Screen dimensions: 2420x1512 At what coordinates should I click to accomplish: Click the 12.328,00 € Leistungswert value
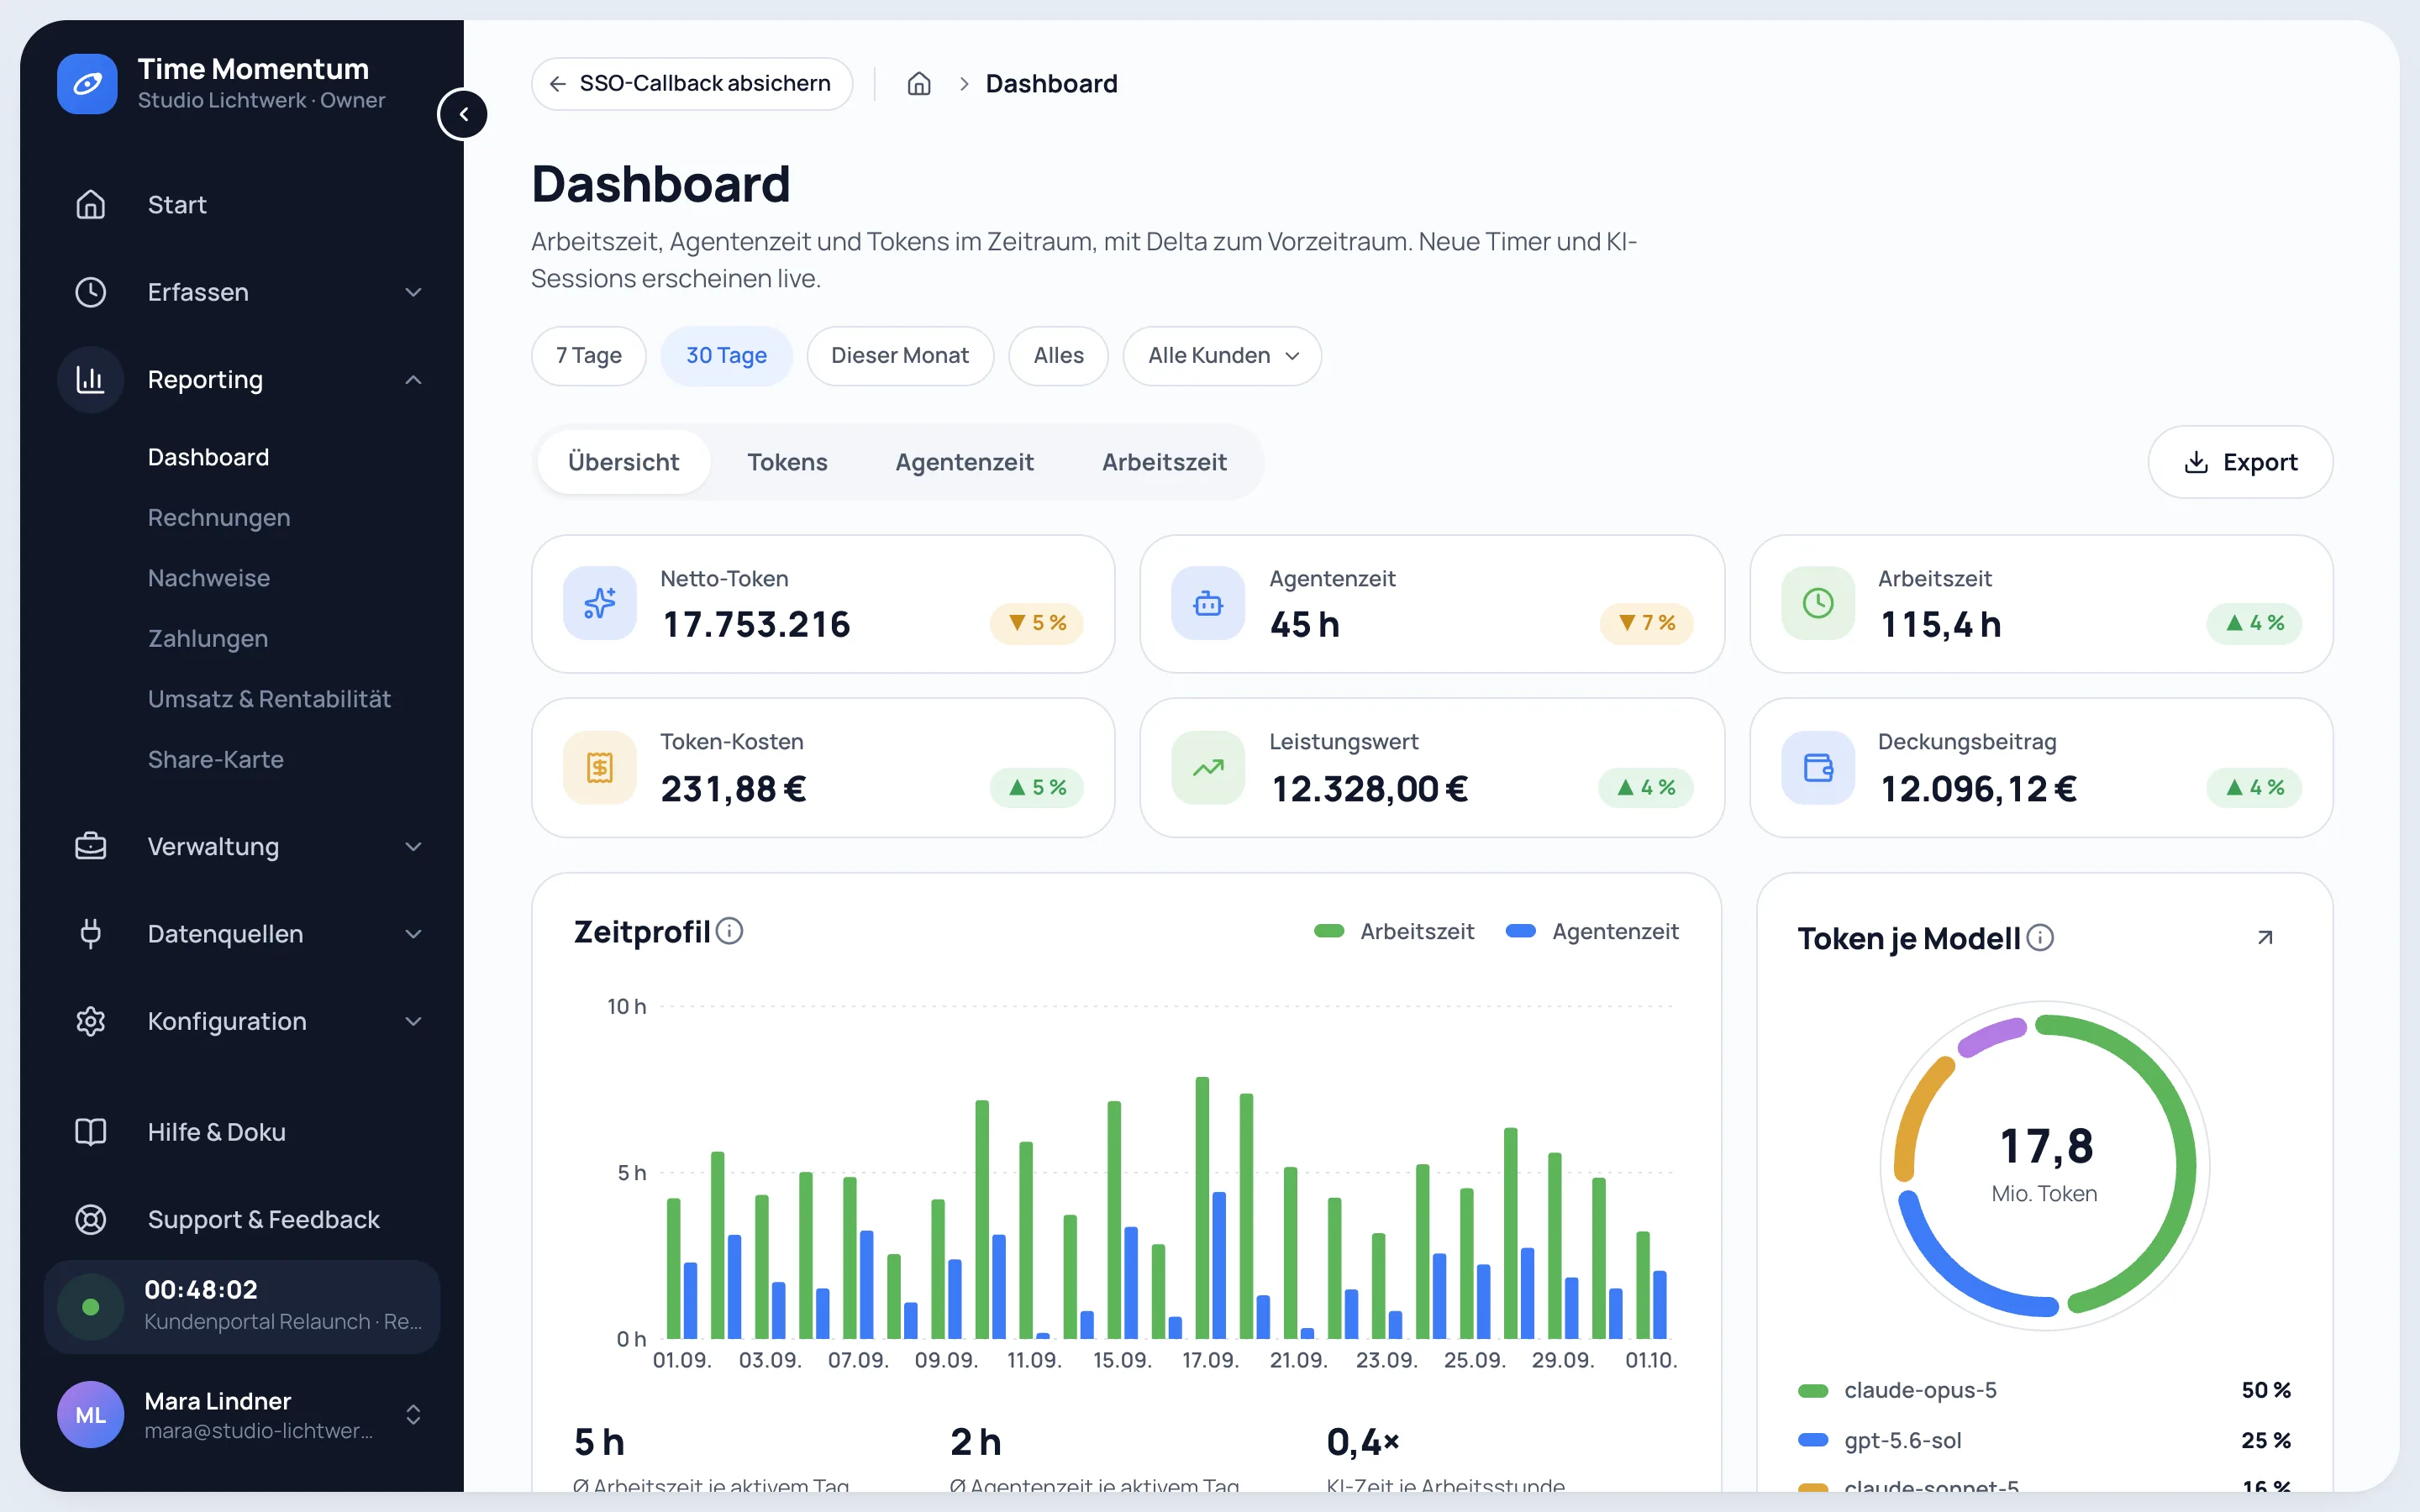pos(1369,789)
